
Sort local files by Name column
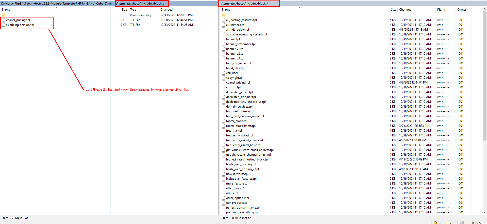click(x=6, y=10)
